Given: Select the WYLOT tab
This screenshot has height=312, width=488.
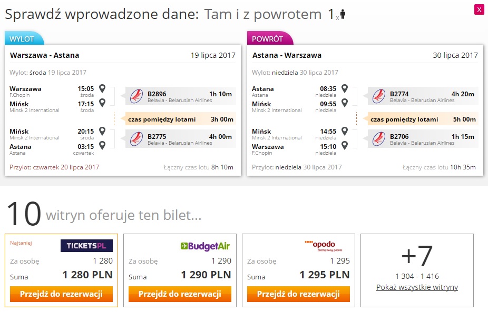Looking at the screenshot, I should [x=24, y=38].
